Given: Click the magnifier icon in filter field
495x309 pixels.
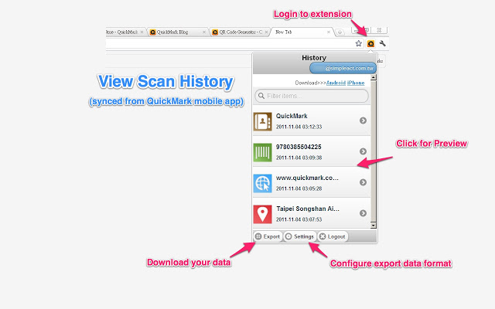Looking at the screenshot, I should 261,96.
